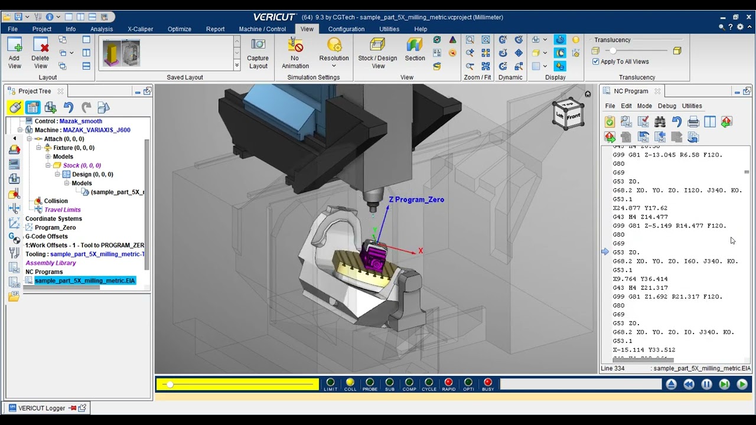The width and height of the screenshot is (756, 425).
Task: Click the printer icon in NC Program panel
Action: [x=693, y=122]
